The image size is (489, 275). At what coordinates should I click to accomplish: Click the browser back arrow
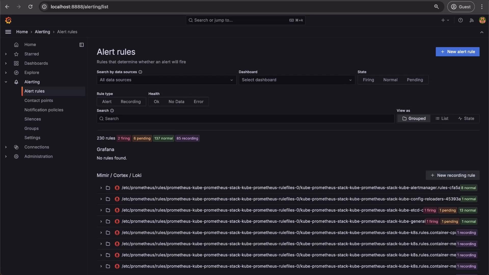[7, 7]
